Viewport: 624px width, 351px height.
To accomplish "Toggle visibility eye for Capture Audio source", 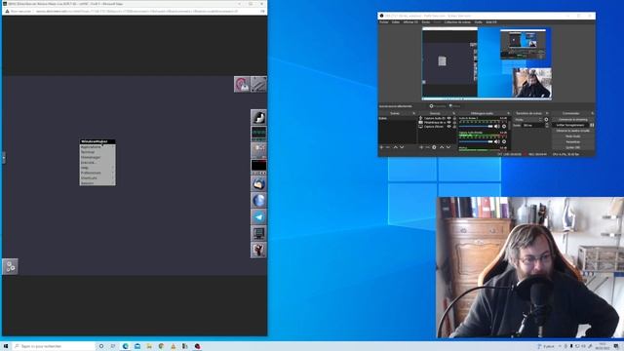I will pyautogui.click(x=448, y=118).
